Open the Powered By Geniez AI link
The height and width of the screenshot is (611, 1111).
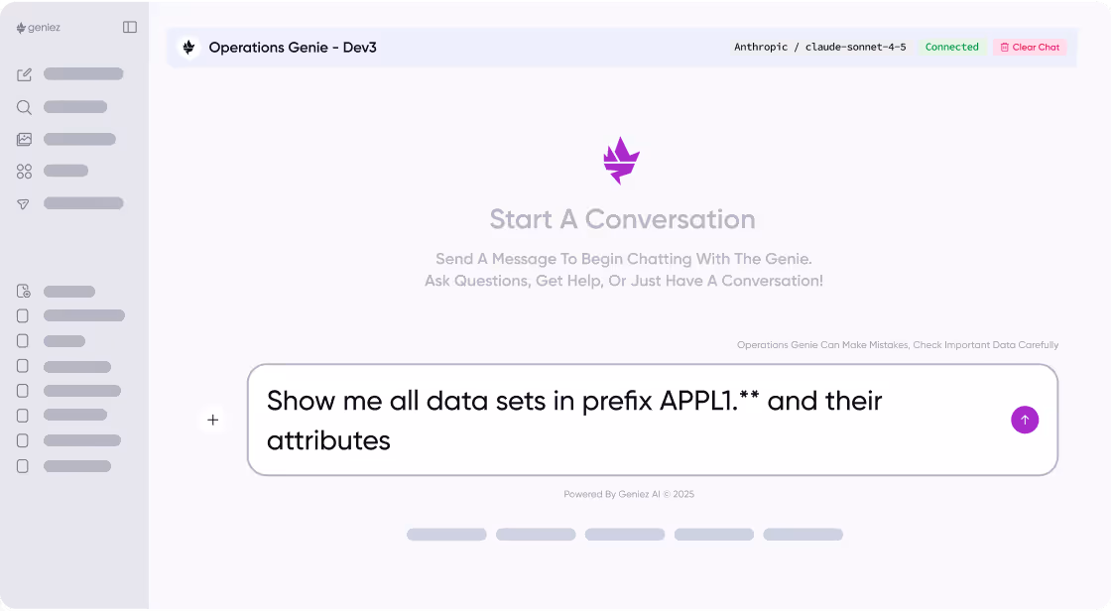(629, 494)
